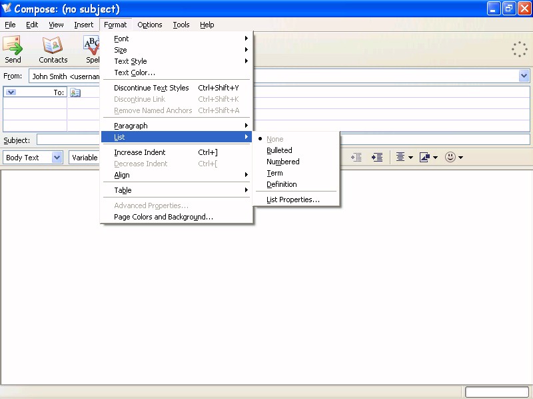Click the decrease indent toolbar icon
The height and width of the screenshot is (399, 533).
coord(356,157)
